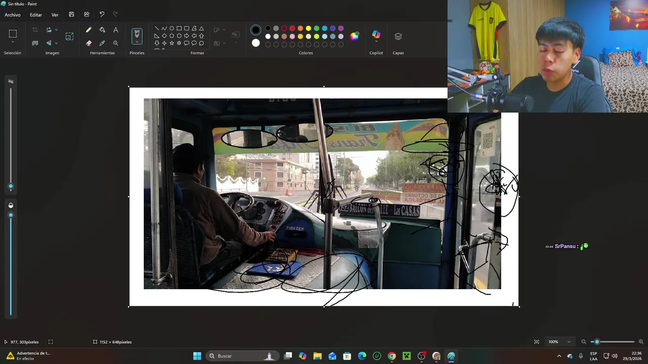
Task: Click the taskbar Buscar search box
Action: [x=241, y=356]
